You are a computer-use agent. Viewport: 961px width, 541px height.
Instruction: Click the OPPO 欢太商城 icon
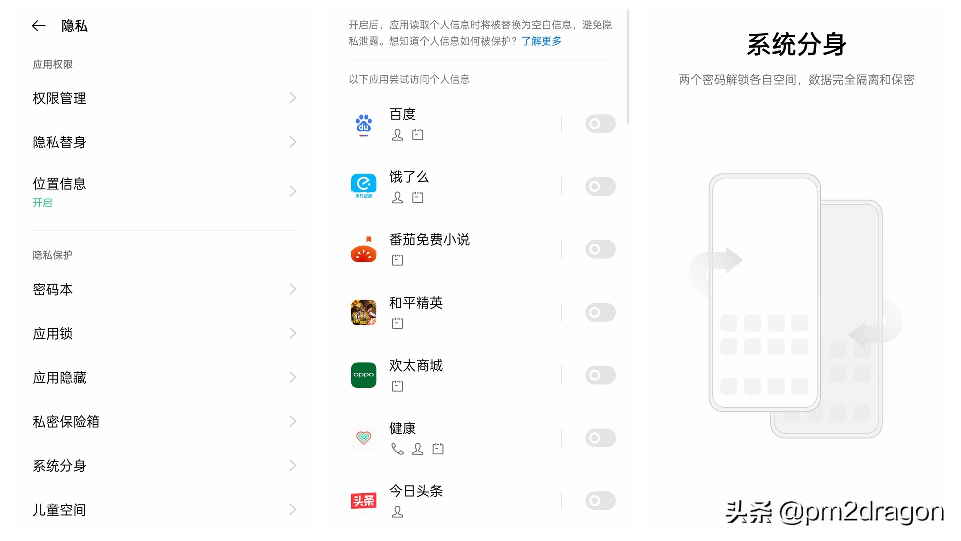[364, 375]
